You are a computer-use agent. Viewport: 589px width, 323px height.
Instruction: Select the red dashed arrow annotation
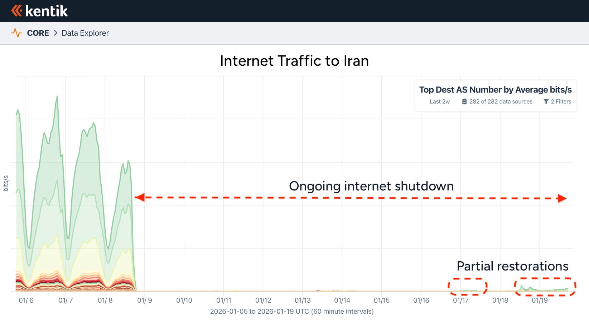[351, 198]
